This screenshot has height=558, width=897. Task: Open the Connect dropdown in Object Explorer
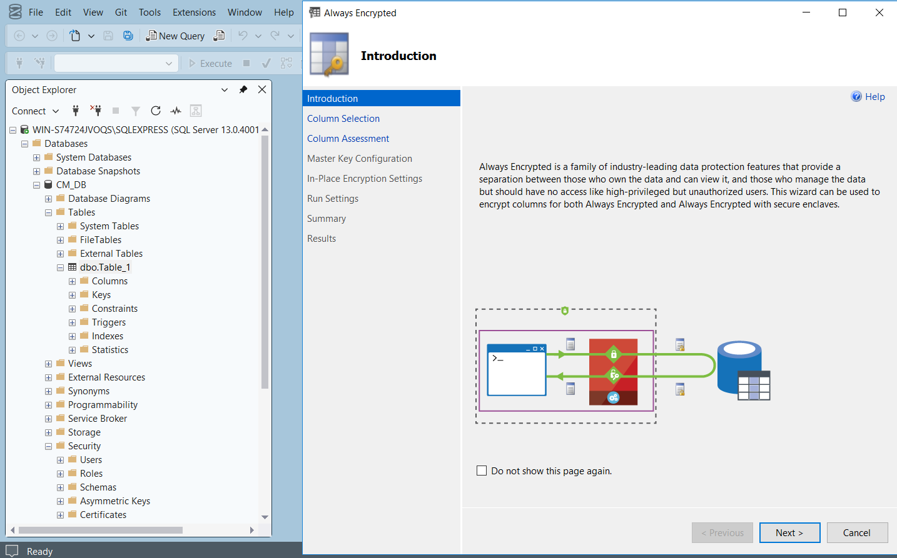(35, 111)
